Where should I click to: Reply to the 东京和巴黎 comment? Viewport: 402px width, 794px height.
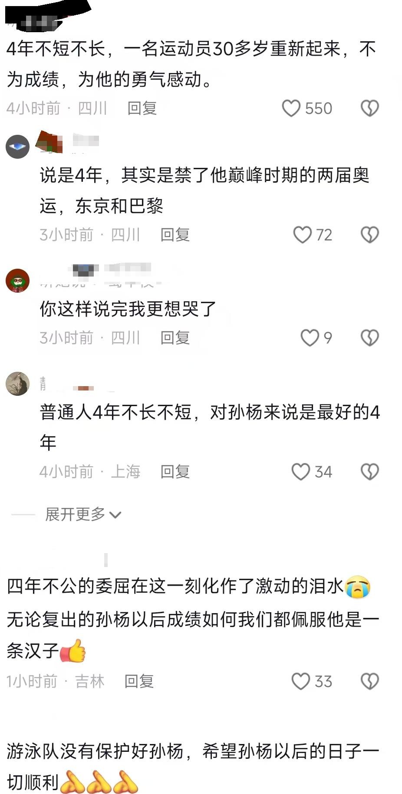(x=175, y=235)
